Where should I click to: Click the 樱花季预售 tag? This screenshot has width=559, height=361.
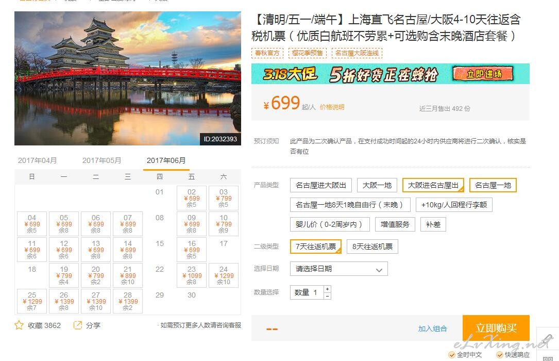coord(307,53)
